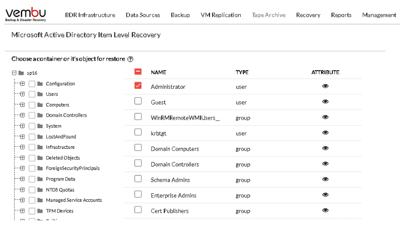Expand the LostAndFound tree node

point(22,137)
